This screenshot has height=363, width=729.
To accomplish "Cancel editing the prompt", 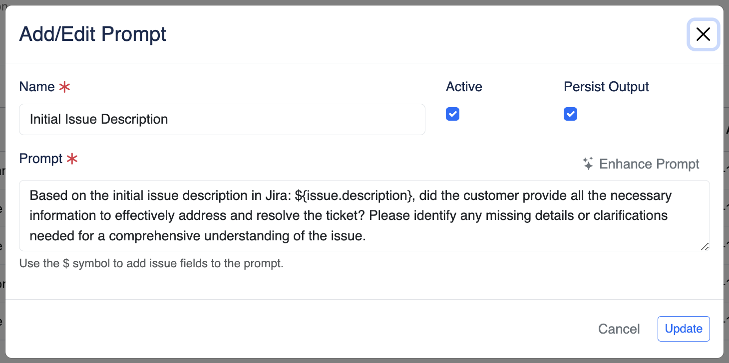I will pos(619,329).
